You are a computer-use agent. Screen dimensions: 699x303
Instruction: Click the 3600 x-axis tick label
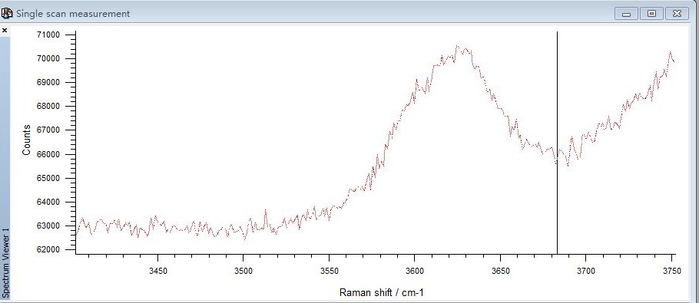[x=414, y=272]
